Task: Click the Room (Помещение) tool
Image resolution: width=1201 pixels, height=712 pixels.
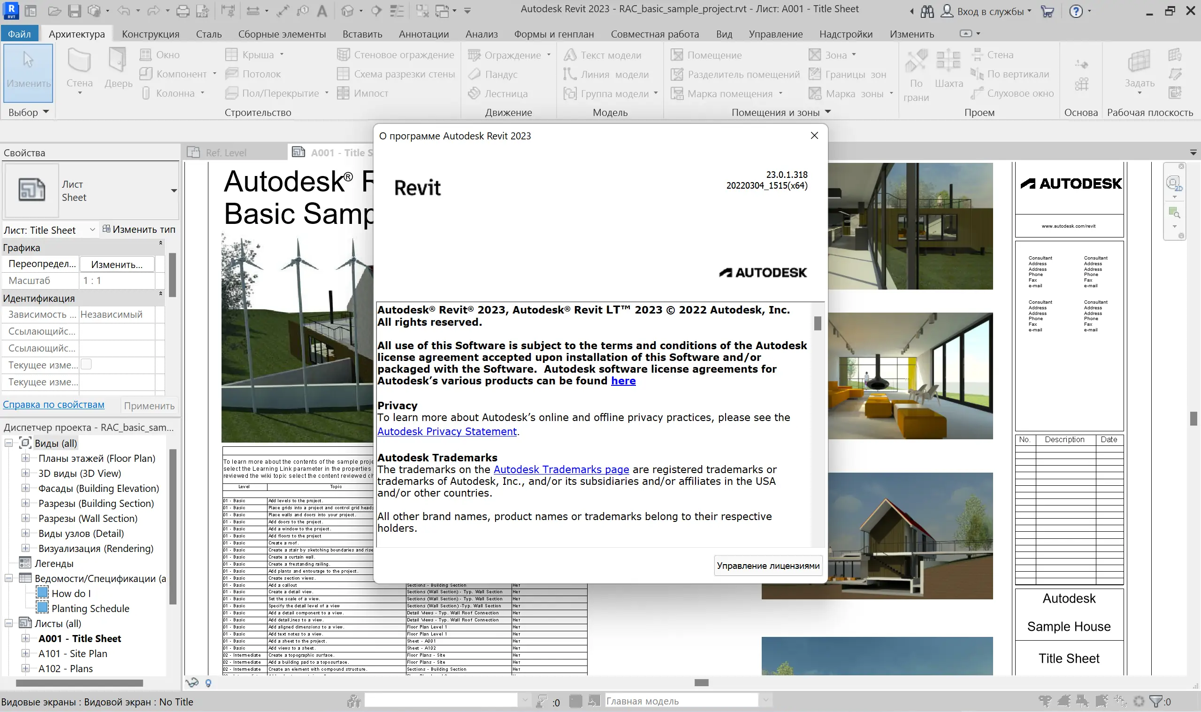Action: pyautogui.click(x=706, y=55)
